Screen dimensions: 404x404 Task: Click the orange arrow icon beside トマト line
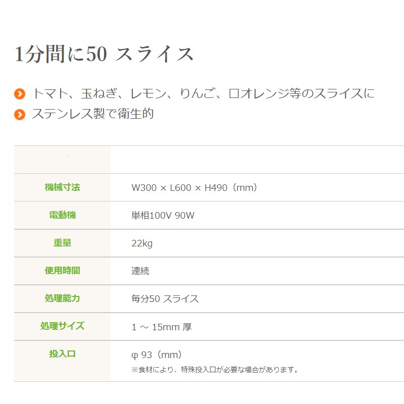click(x=20, y=94)
